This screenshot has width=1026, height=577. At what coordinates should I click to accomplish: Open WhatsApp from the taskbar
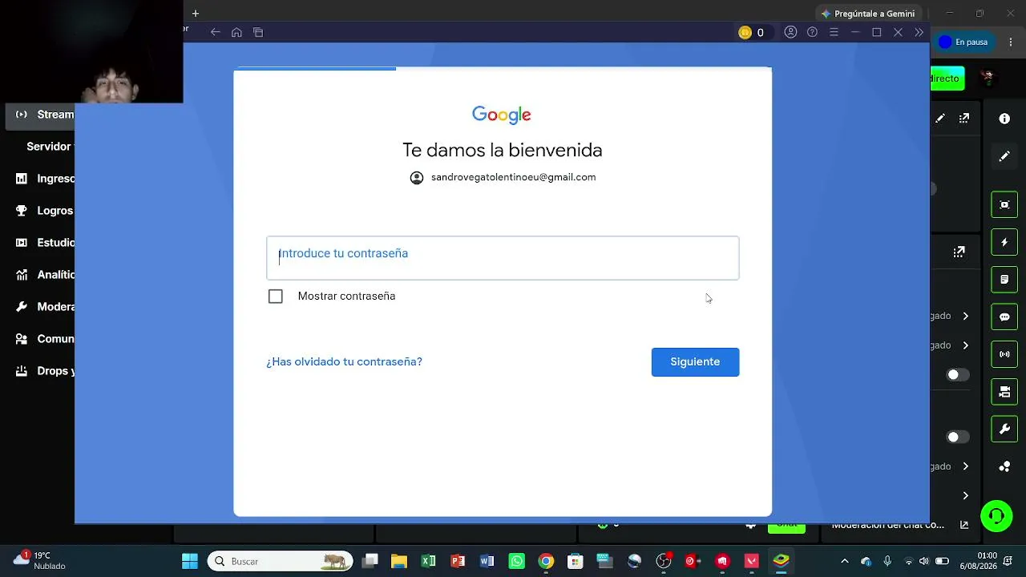[516, 561]
